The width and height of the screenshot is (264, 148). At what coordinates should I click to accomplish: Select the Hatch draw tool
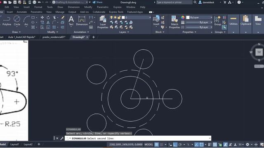pos(33,27)
